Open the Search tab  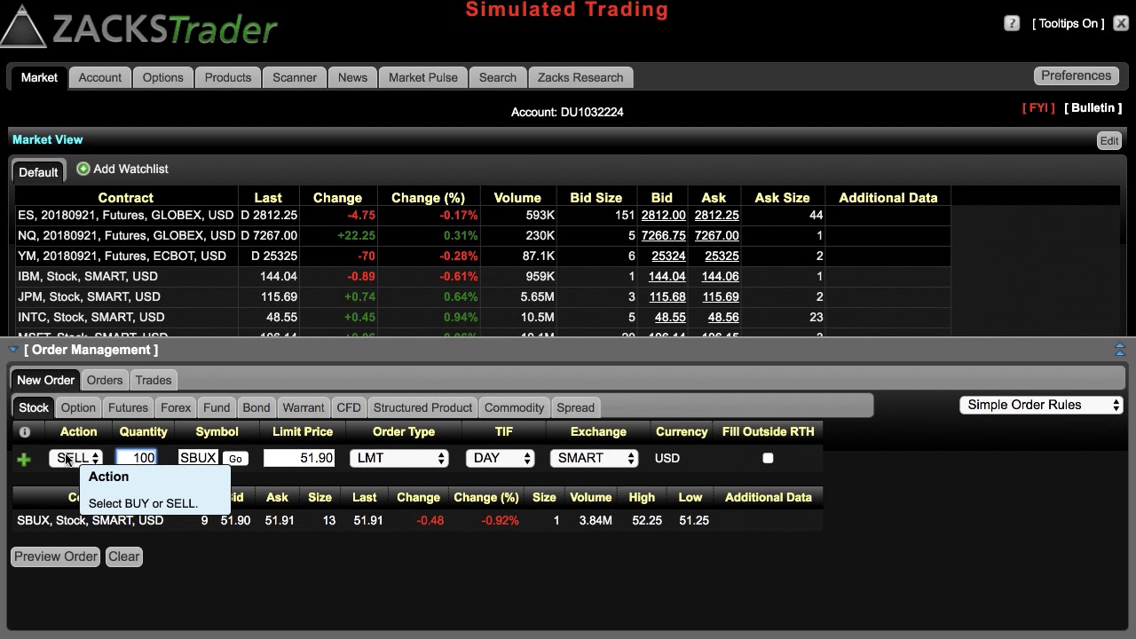coord(498,77)
